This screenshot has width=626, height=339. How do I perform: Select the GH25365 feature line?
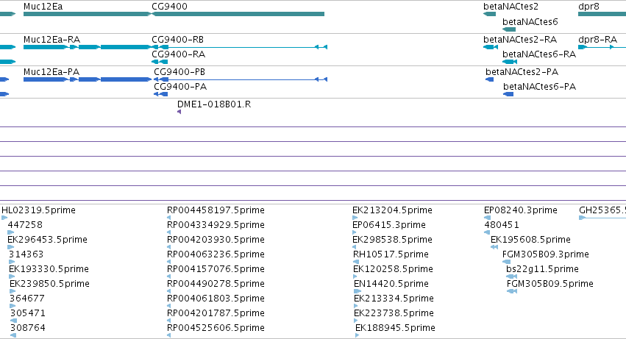(x=602, y=218)
